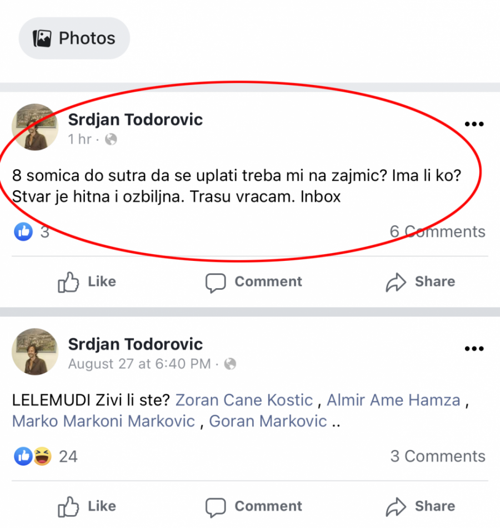The image size is (500, 528).
Task: Click the Comment speech bubble icon
Action: click(217, 282)
